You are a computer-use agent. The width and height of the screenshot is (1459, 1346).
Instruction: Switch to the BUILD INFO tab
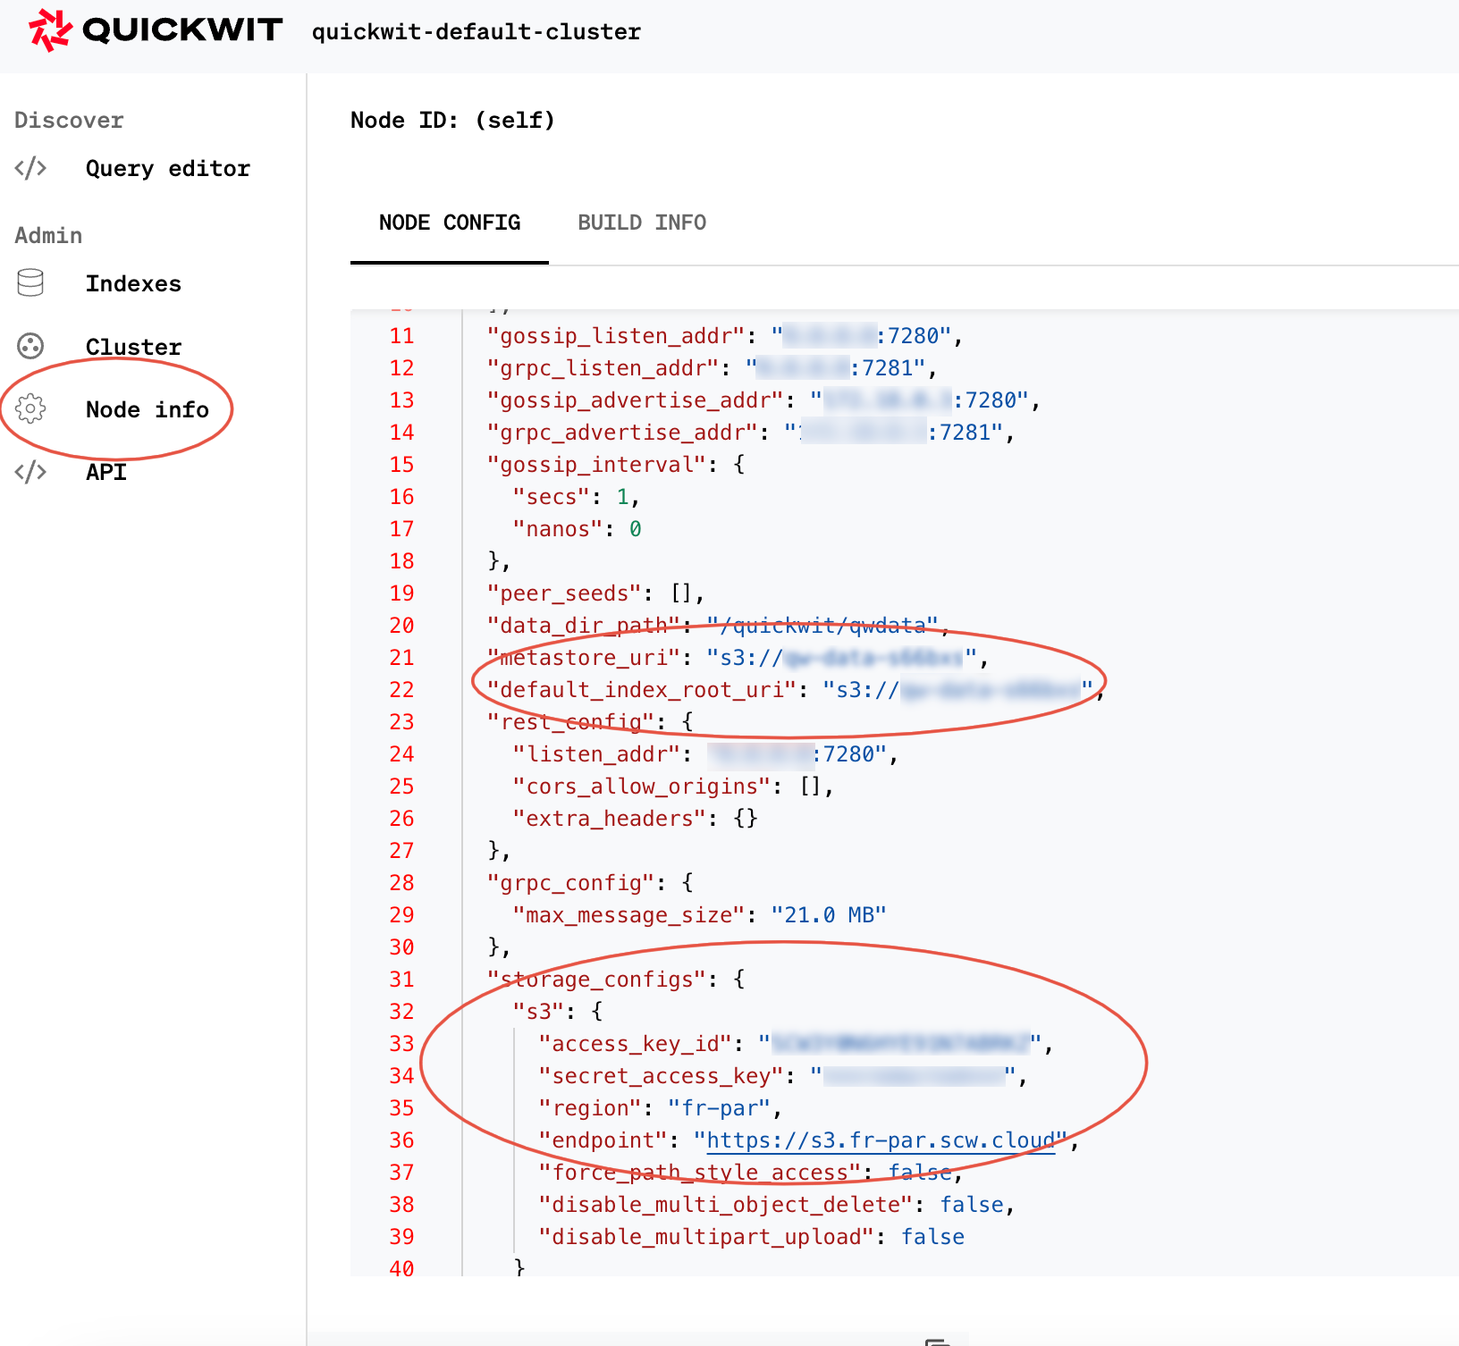642,223
